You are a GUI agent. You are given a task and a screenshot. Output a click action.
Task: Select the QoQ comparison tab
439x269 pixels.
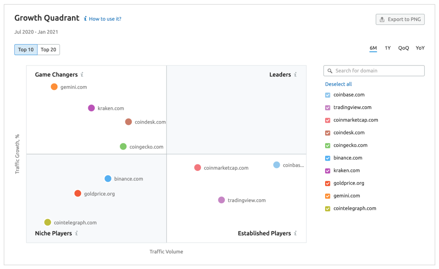[x=403, y=48]
